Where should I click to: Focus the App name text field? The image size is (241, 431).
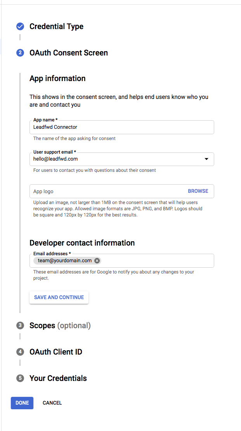pos(122,127)
